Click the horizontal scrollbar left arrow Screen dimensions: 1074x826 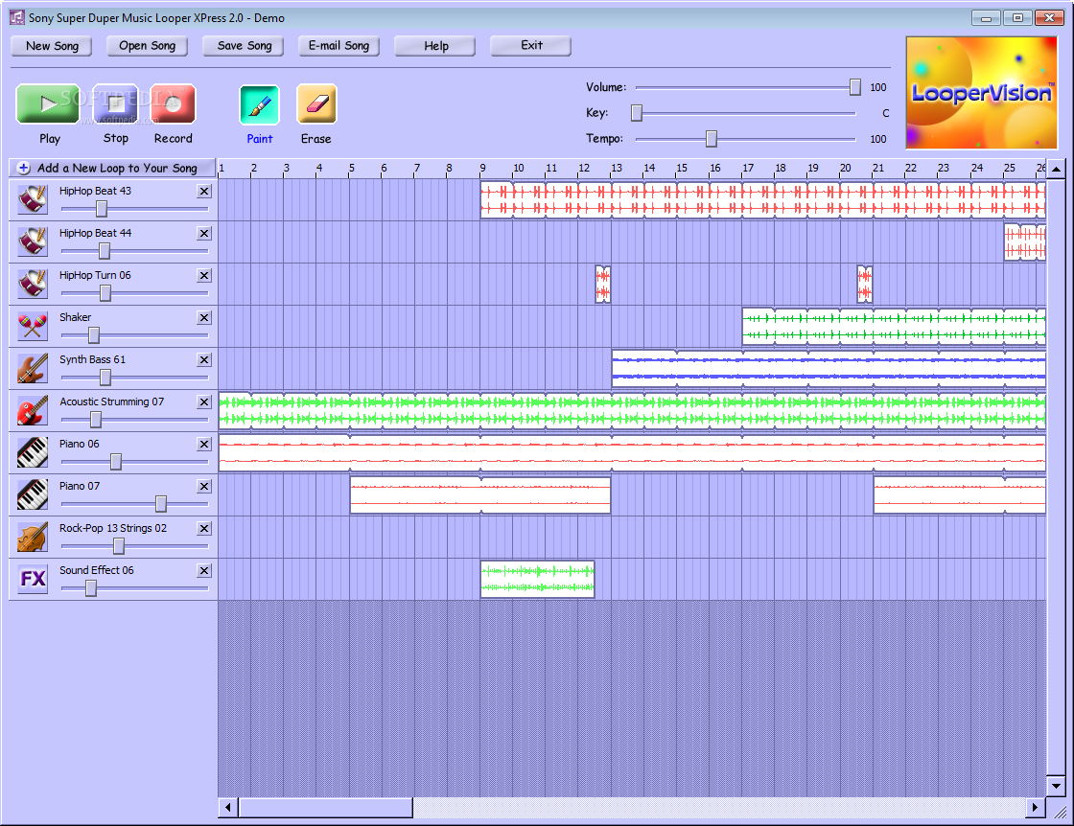click(228, 808)
